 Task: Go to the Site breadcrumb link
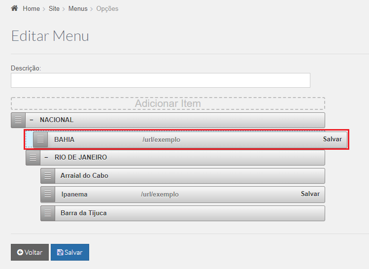[x=54, y=9]
